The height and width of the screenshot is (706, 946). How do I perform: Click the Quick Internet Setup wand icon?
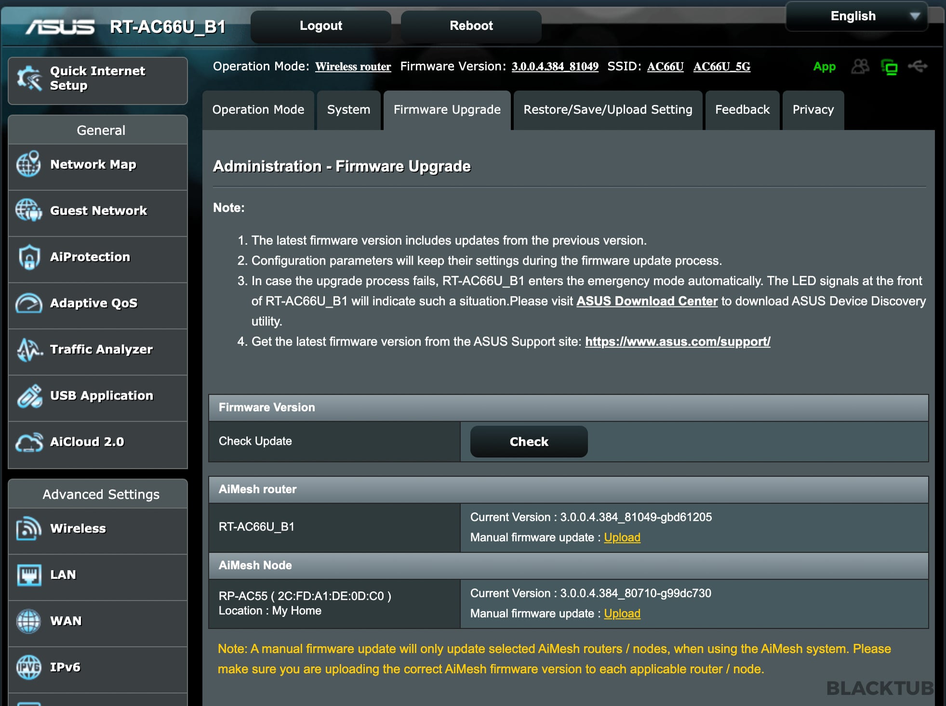(x=29, y=78)
